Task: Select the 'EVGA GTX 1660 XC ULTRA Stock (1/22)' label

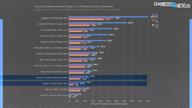Action: 51,48
